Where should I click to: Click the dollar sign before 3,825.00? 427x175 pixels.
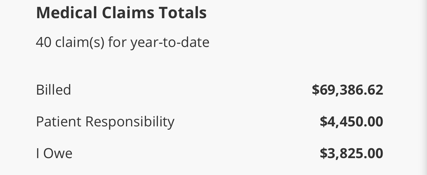[323, 153]
